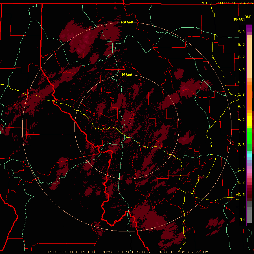
Task: Click the 9.0 value on the legend
Action: [x=241, y=44]
